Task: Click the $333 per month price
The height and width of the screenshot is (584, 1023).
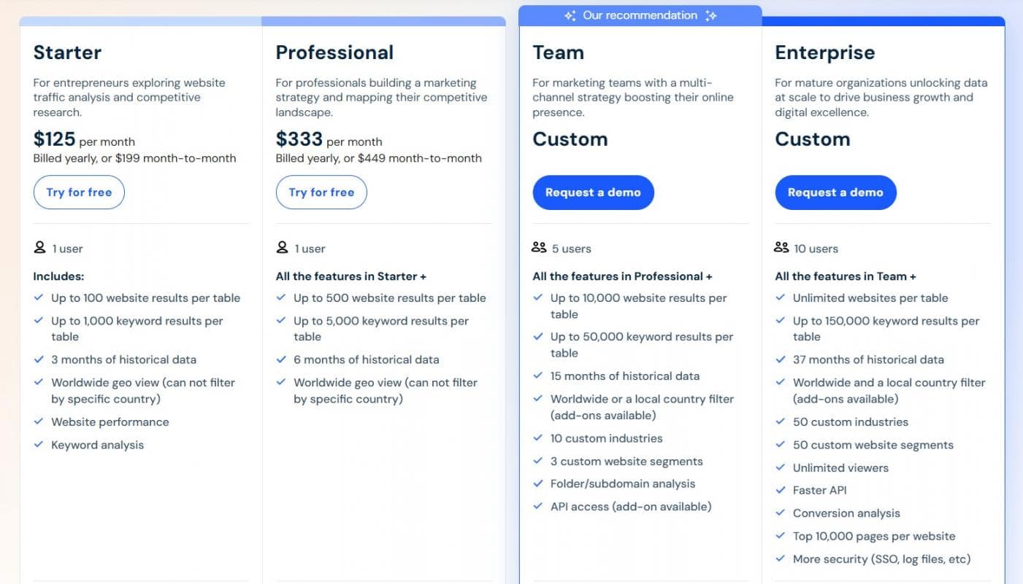Action: (329, 139)
